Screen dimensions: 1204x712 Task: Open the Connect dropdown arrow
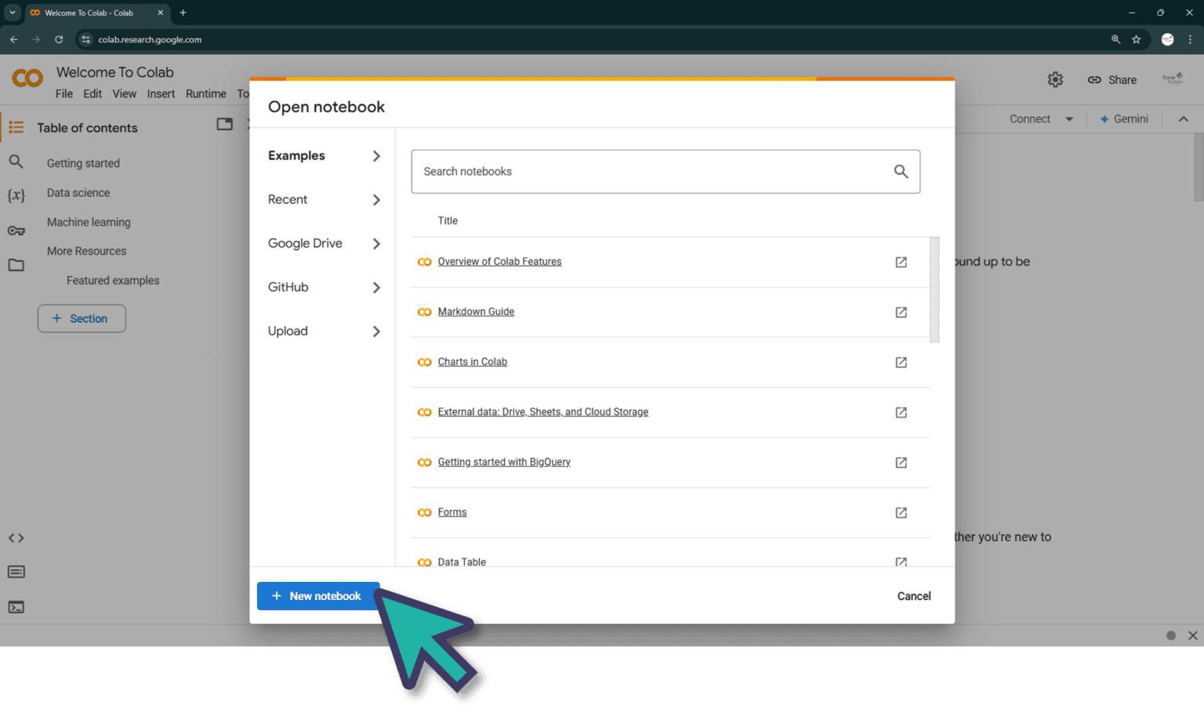pyautogui.click(x=1069, y=119)
